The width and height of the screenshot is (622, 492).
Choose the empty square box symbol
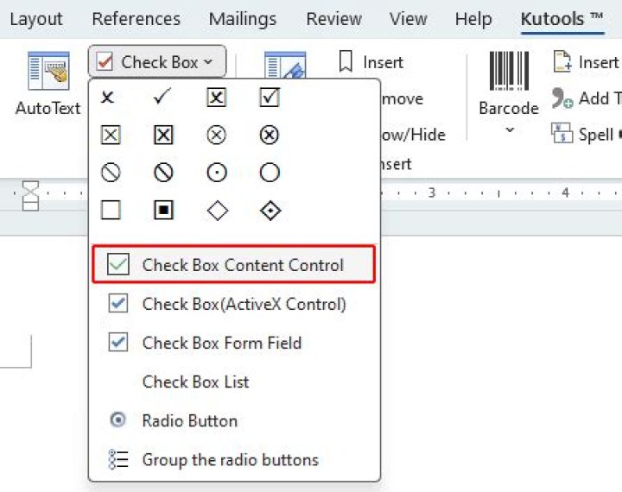[x=110, y=210]
